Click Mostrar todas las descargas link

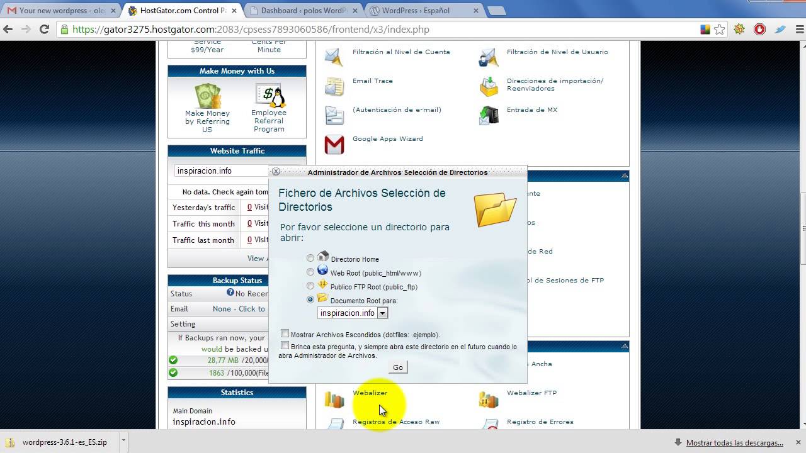point(735,442)
